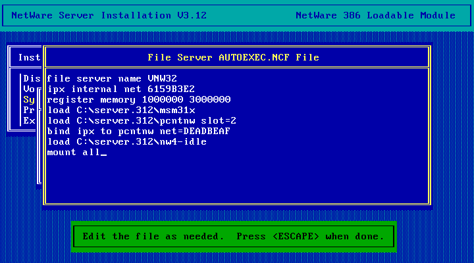The image size is (474, 263).
Task: Click the 'file server name VNW32' line
Action: (x=112, y=78)
